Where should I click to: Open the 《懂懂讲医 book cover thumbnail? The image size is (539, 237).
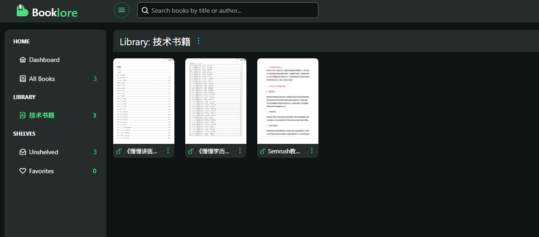click(144, 101)
